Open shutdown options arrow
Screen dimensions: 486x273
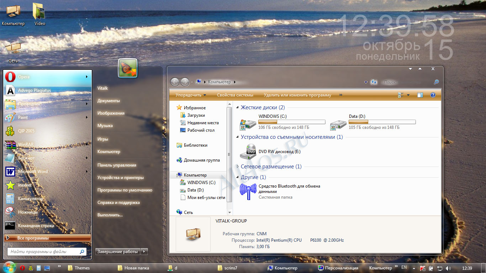pyautogui.click(x=144, y=252)
